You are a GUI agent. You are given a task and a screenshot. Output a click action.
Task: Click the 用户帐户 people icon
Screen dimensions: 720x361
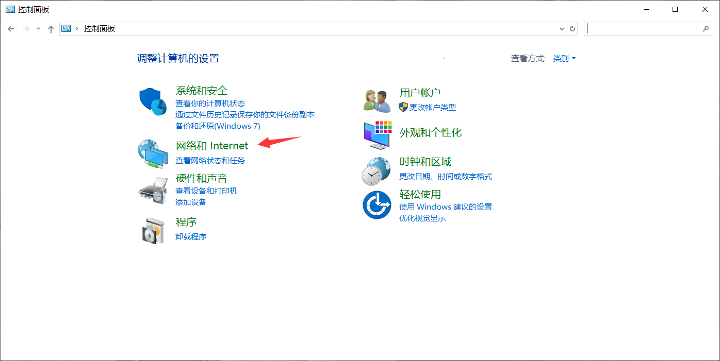(377, 99)
